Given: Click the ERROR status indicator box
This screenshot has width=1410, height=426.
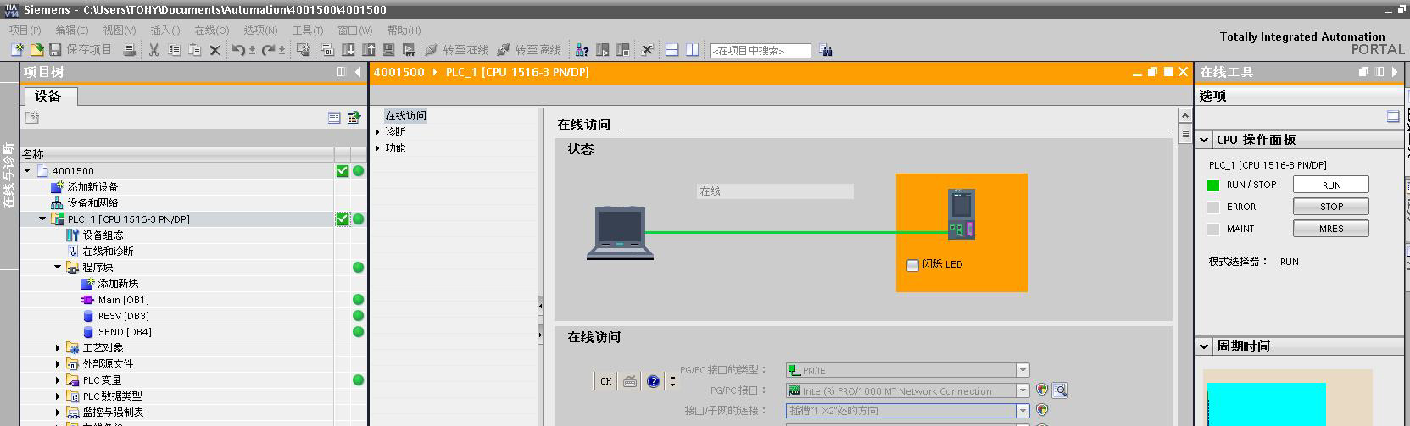Looking at the screenshot, I should click(x=1212, y=207).
